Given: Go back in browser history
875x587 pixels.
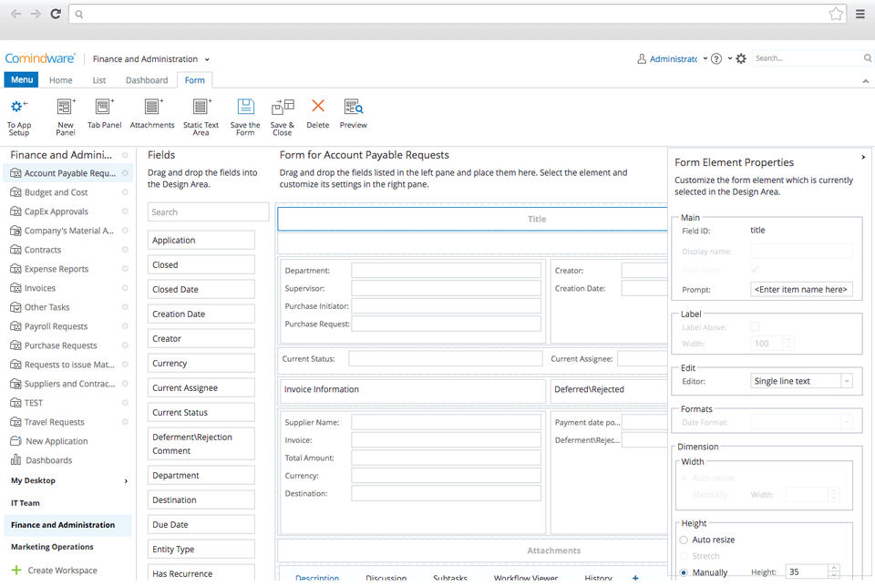Looking at the screenshot, I should [15, 14].
